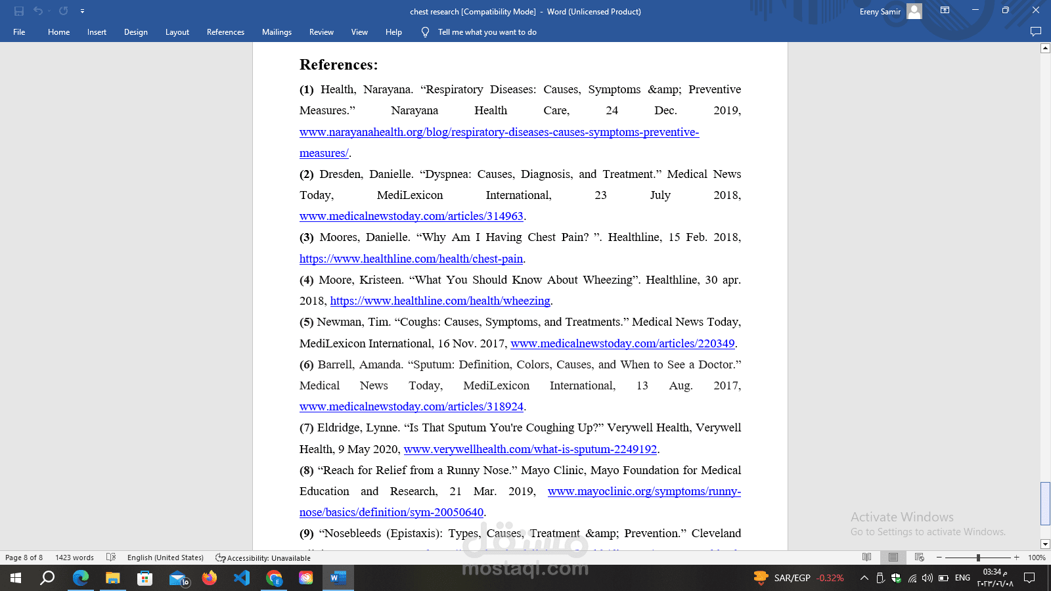Open the verywellhealth what-is-sputum link

pos(530,449)
